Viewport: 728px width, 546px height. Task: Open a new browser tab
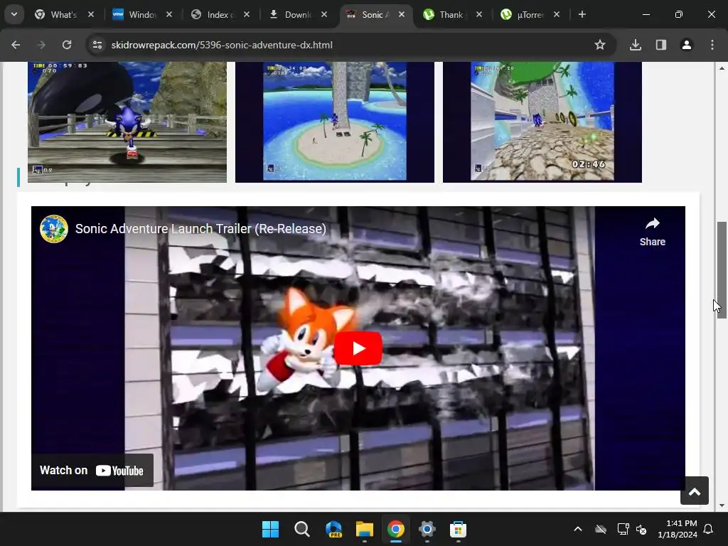coord(582,14)
